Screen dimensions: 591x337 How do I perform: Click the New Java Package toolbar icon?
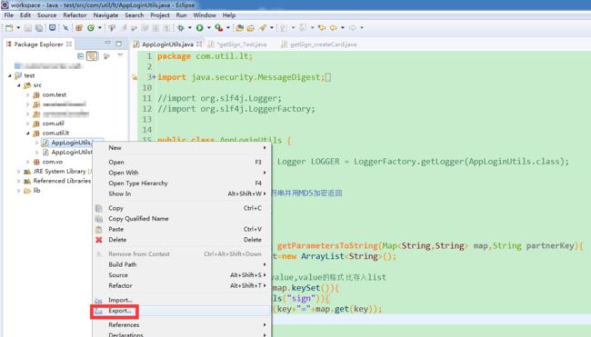[79, 28]
